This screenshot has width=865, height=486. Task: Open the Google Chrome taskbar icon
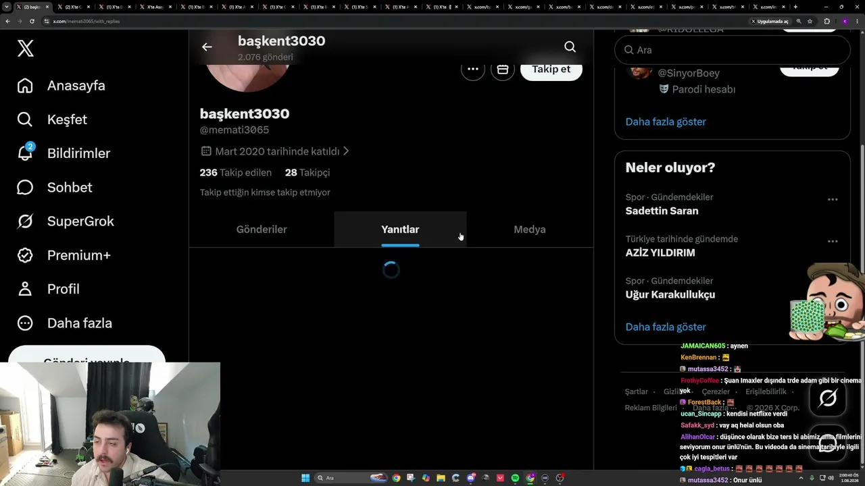(x=396, y=478)
